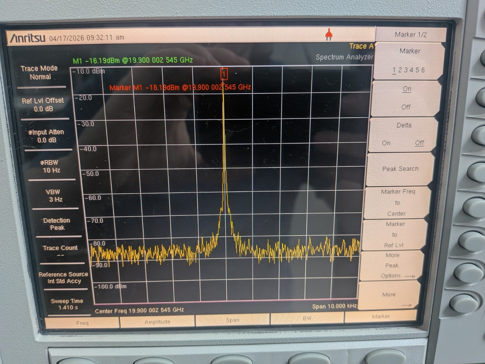
Task: Open the Freq menu tab
Action: coord(82,323)
